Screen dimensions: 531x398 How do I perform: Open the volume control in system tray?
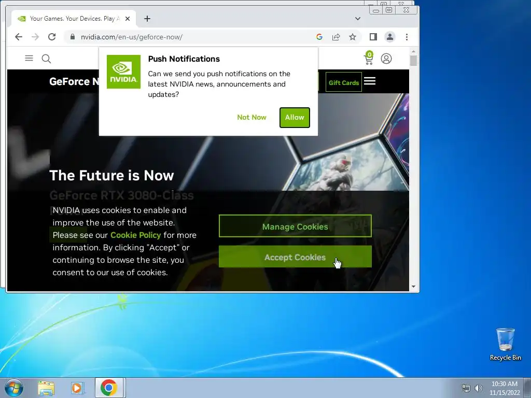478,388
